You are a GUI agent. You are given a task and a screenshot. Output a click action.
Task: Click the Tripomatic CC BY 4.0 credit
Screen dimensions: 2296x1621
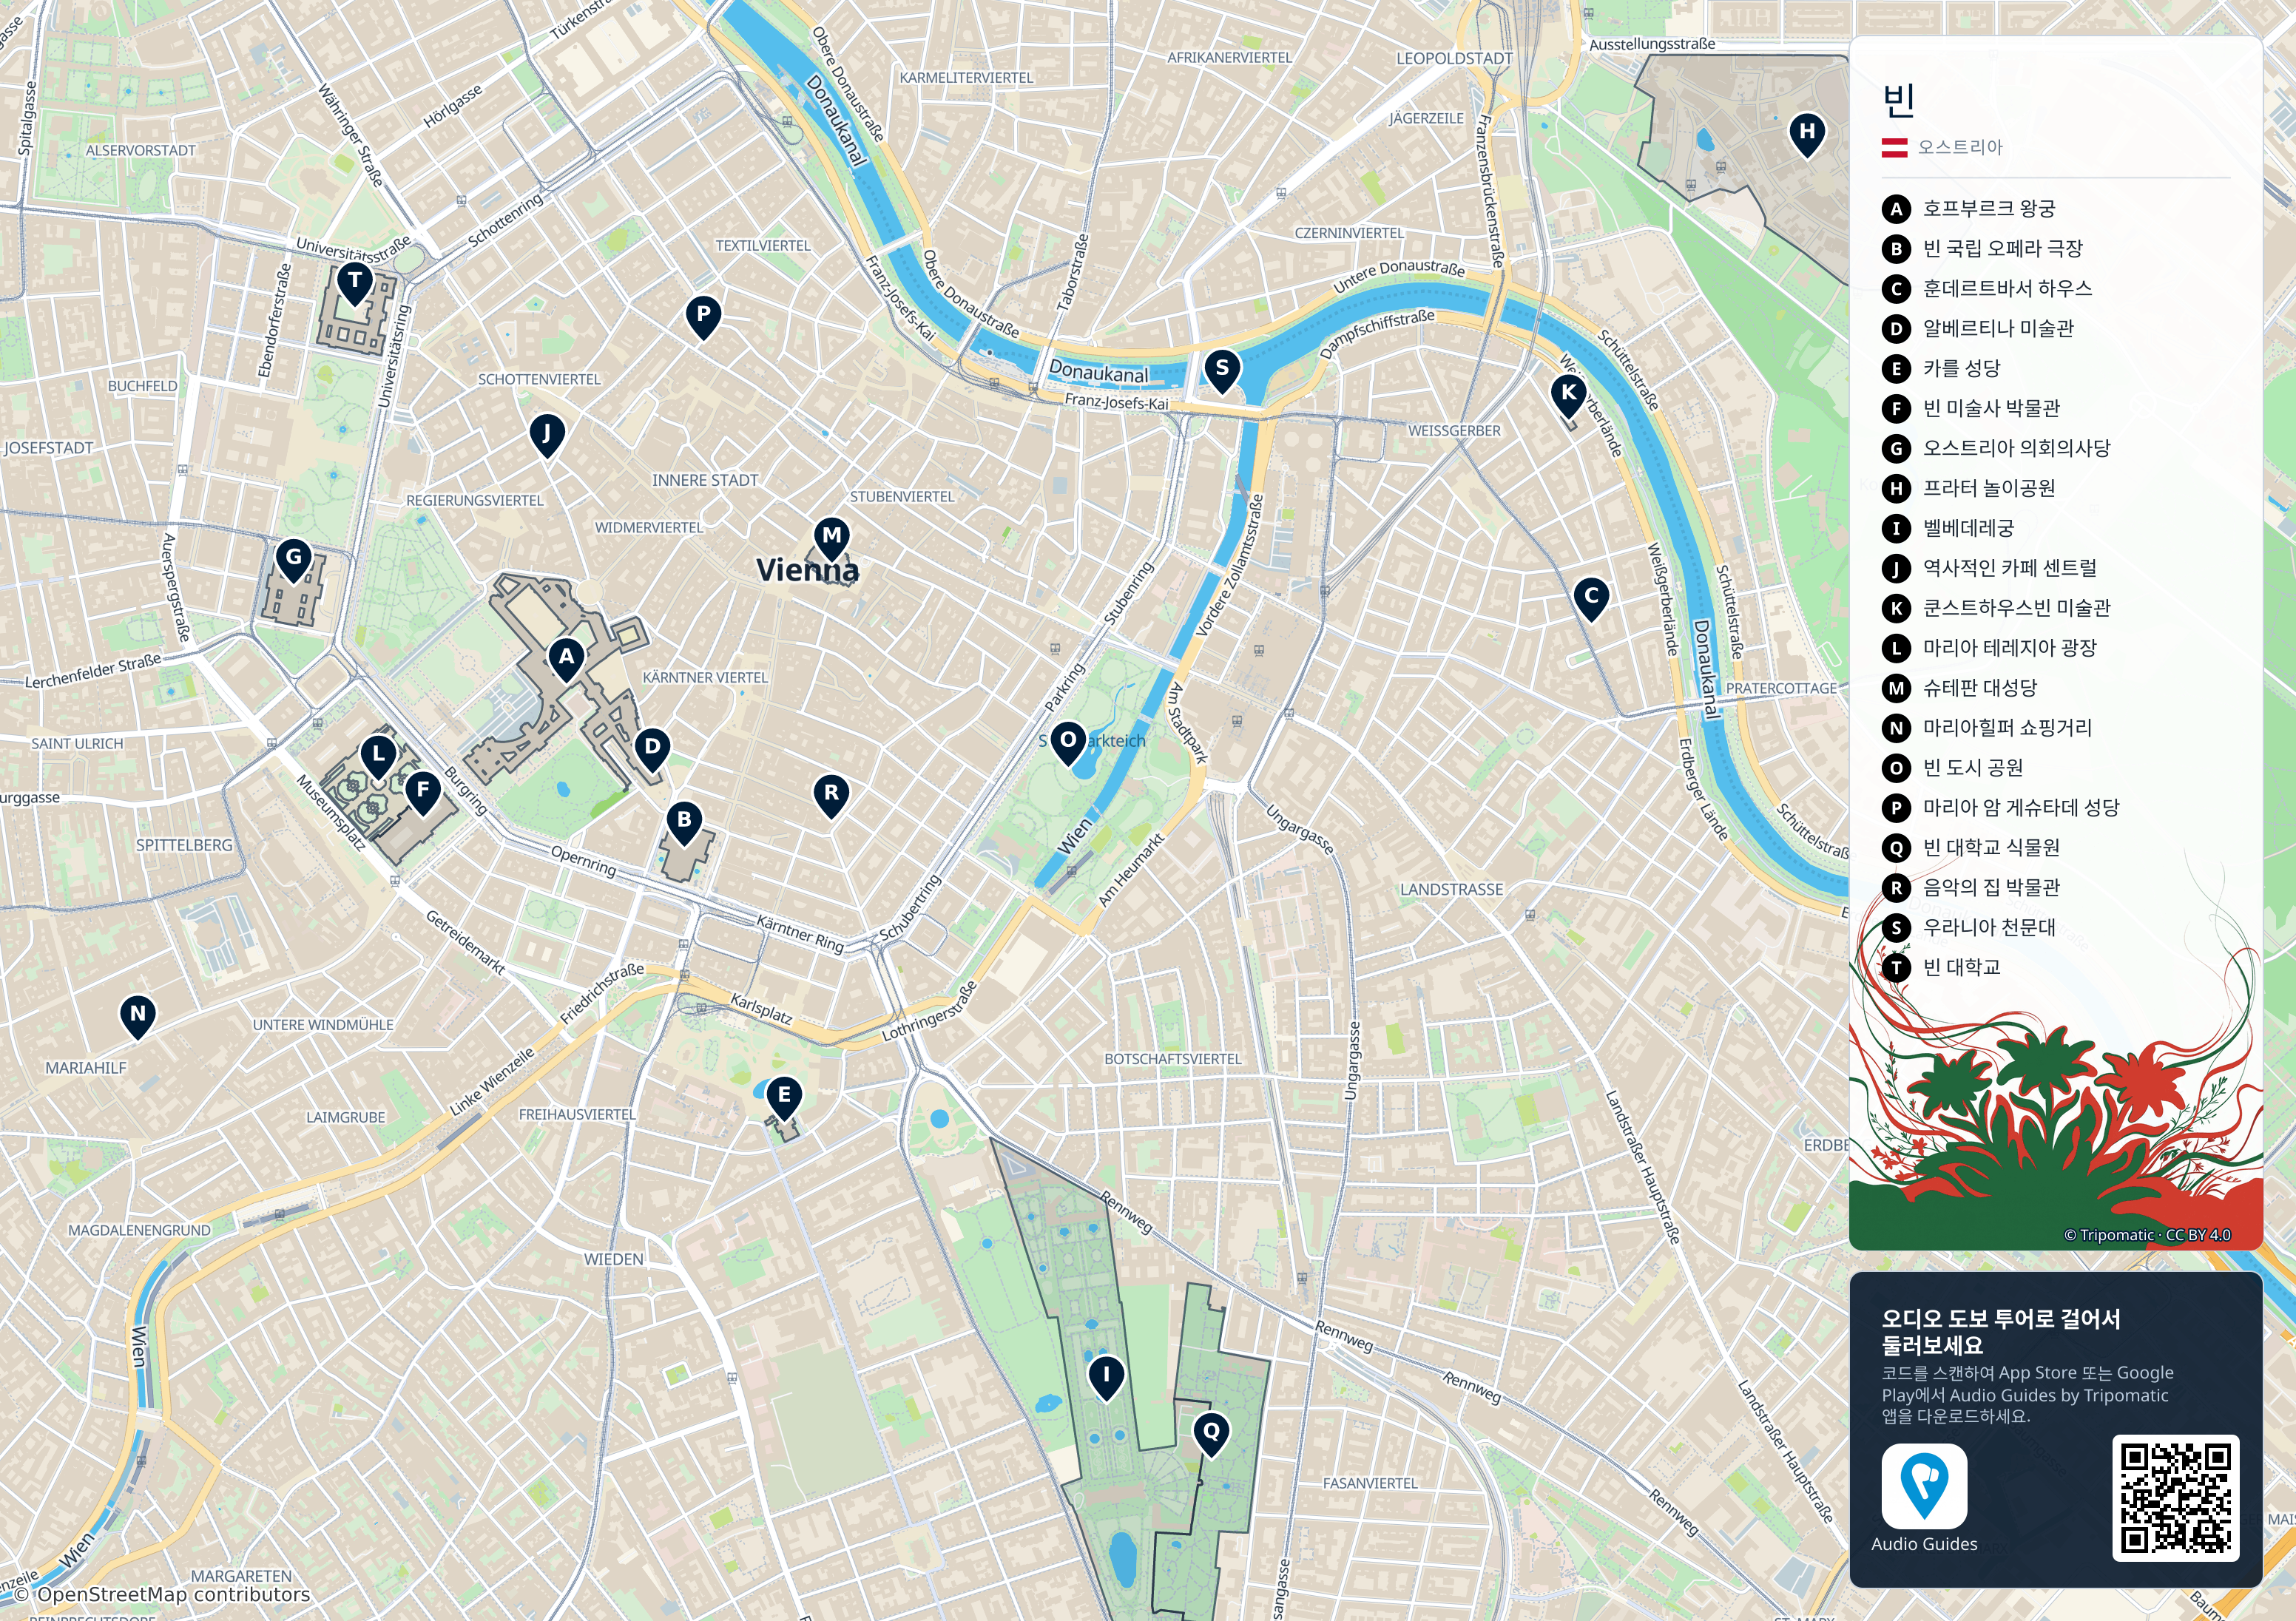point(2147,1235)
